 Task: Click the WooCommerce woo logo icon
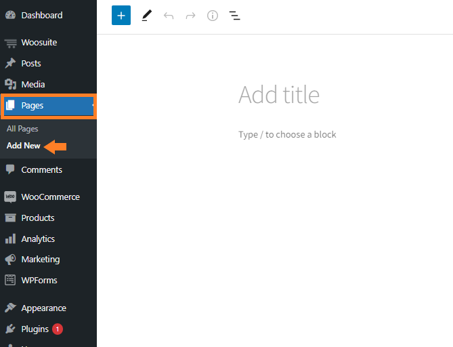tap(10, 197)
